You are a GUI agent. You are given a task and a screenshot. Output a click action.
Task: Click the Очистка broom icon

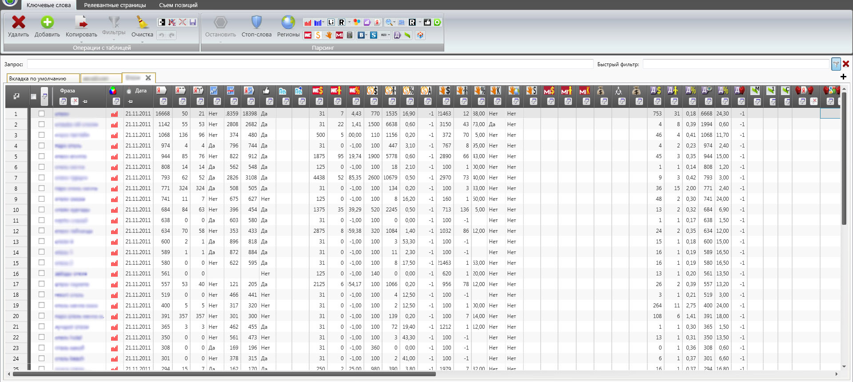click(x=142, y=22)
